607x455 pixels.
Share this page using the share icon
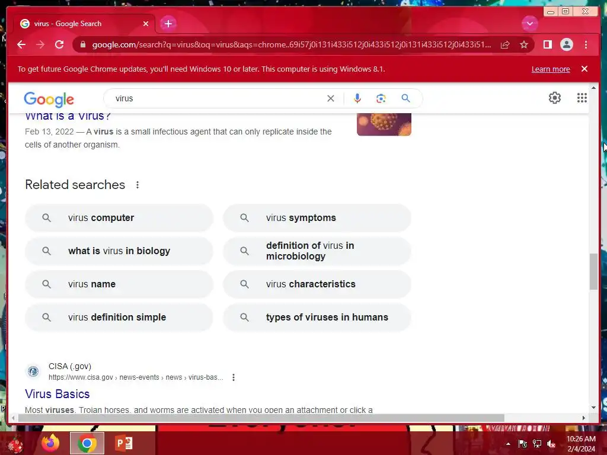click(x=505, y=45)
